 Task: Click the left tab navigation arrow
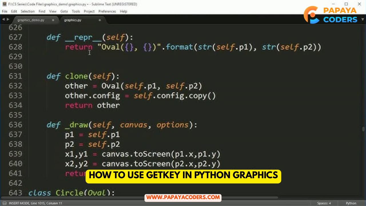[3, 20]
